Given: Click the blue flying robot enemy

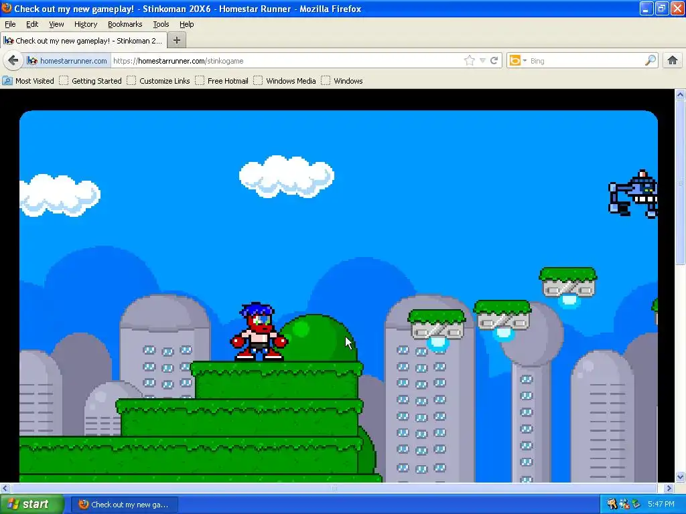Looking at the screenshot, I should click(x=634, y=193).
